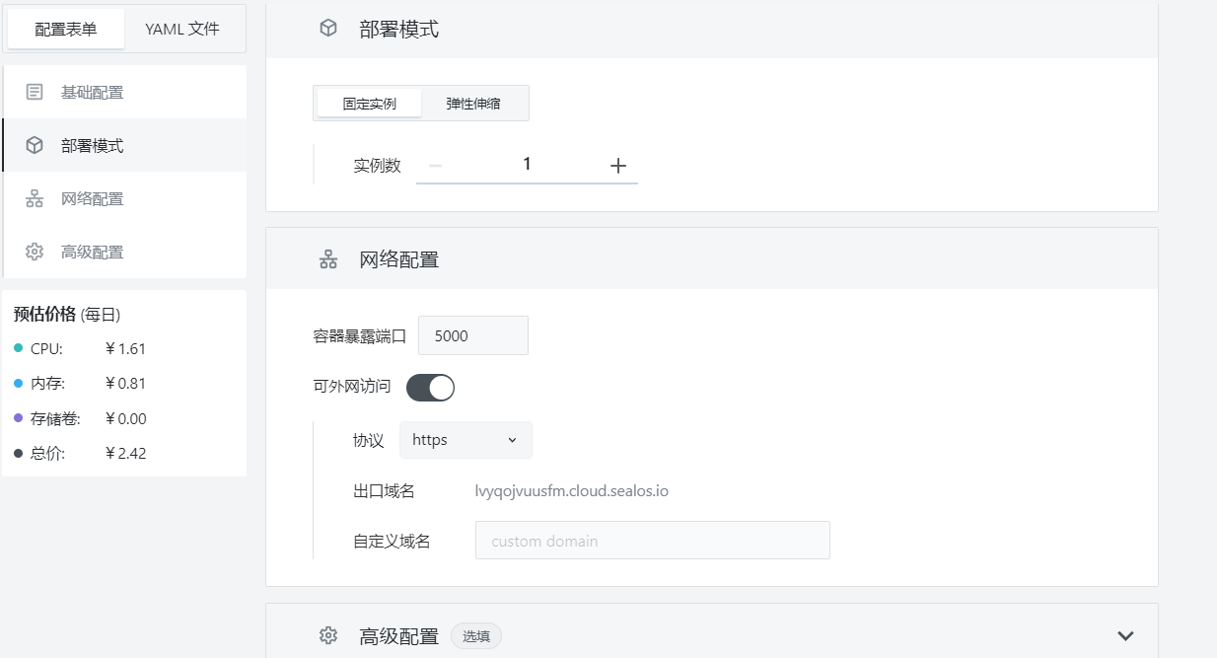This screenshot has height=658, width=1217.
Task: Click the 高级配置 gear icon in sidebar
Action: (x=35, y=252)
